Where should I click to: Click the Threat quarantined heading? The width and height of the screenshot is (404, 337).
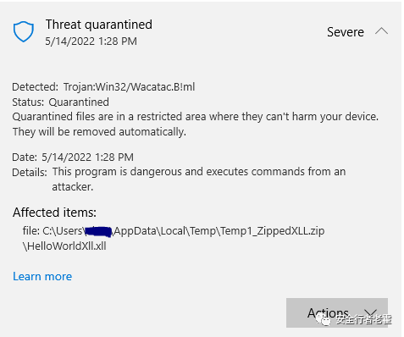point(99,25)
